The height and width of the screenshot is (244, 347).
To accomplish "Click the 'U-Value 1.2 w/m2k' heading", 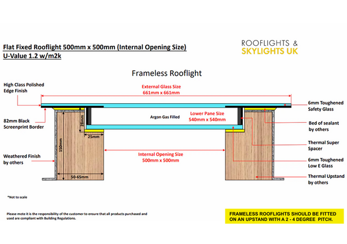I will 32,56.
